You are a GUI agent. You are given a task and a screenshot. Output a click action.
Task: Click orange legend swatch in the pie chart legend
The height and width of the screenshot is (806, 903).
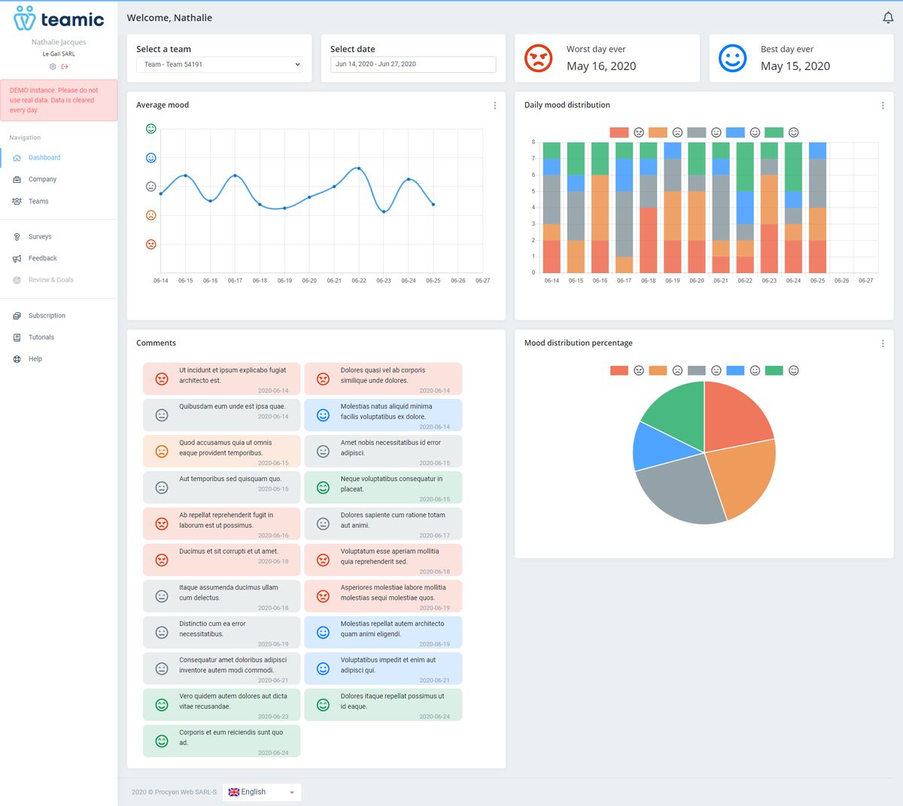pos(658,370)
